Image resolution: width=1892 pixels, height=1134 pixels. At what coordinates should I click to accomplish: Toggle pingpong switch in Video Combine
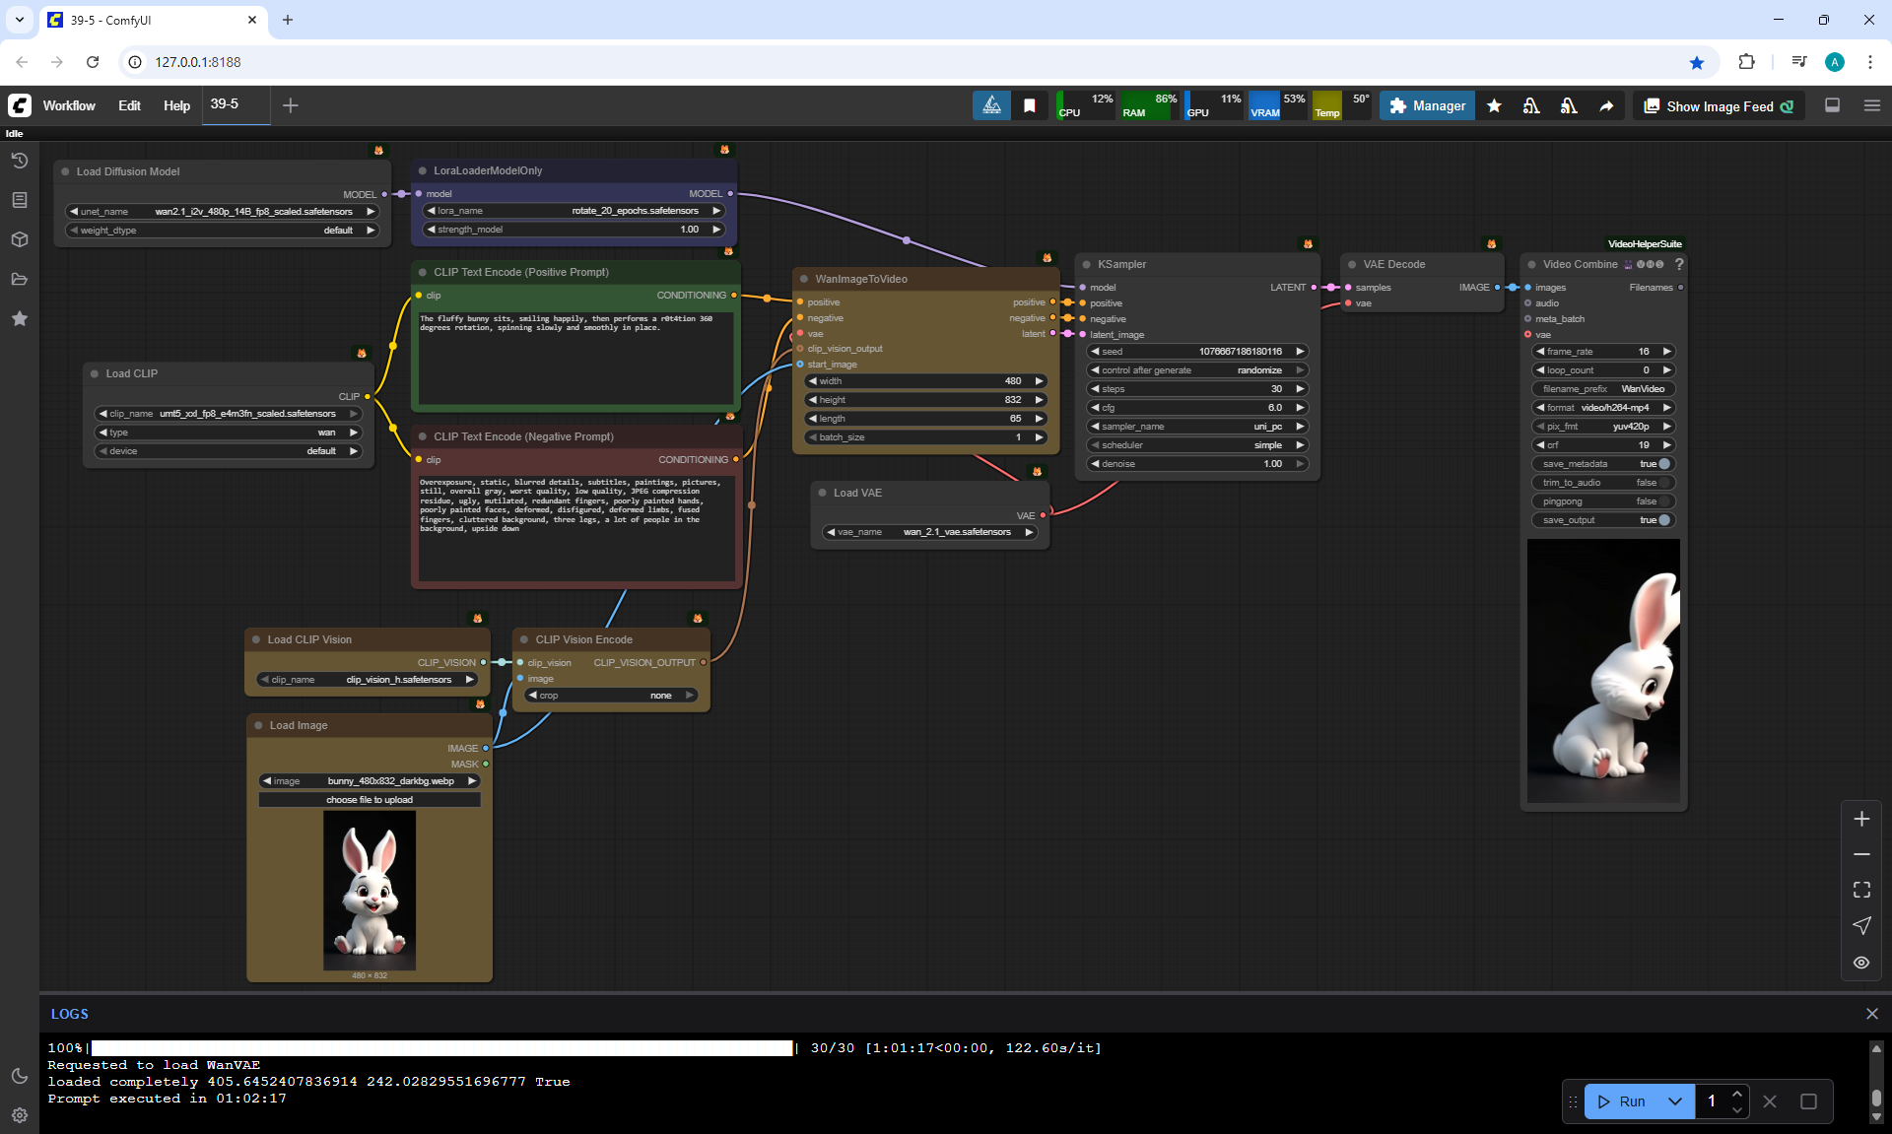pos(1663,501)
